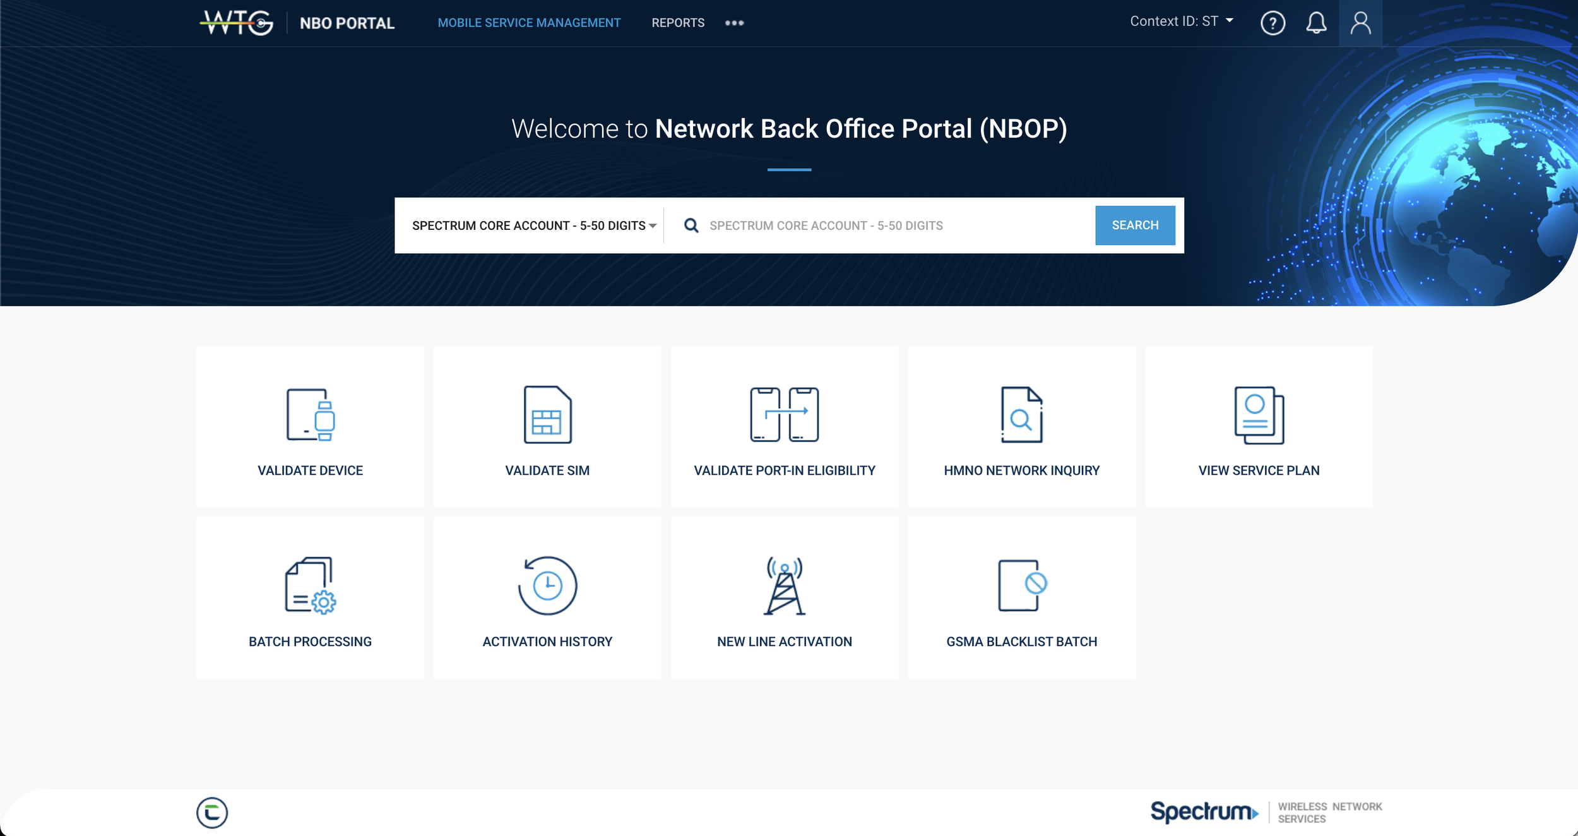Open the Reports menu item
Screen dimensions: 1578x836
pos(677,23)
